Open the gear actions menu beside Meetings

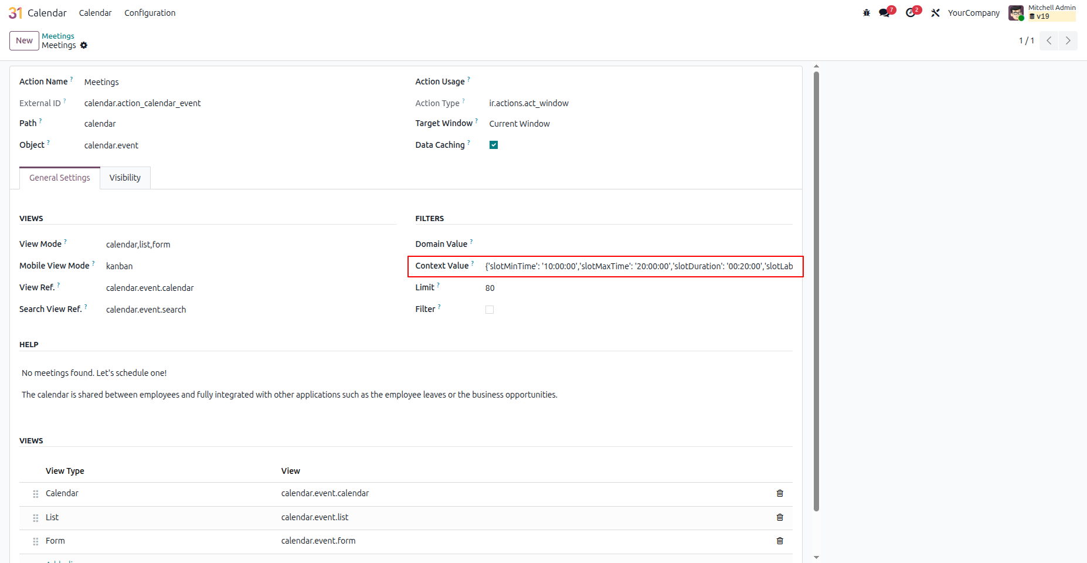[84, 45]
